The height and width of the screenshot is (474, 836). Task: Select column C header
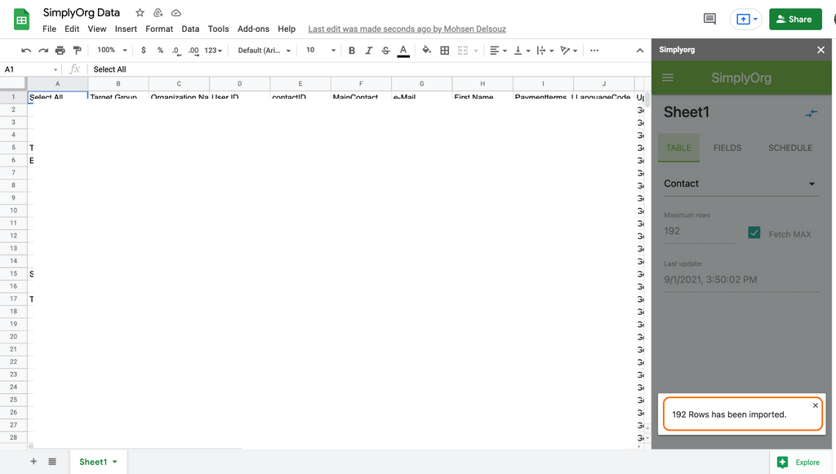pyautogui.click(x=179, y=83)
